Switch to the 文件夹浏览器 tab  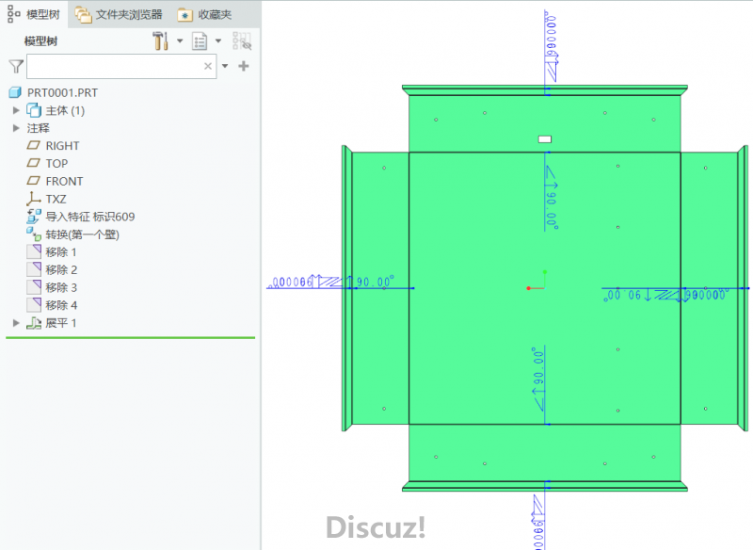(119, 14)
